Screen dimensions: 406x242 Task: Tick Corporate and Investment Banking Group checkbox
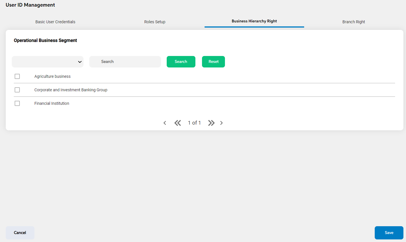point(17,90)
